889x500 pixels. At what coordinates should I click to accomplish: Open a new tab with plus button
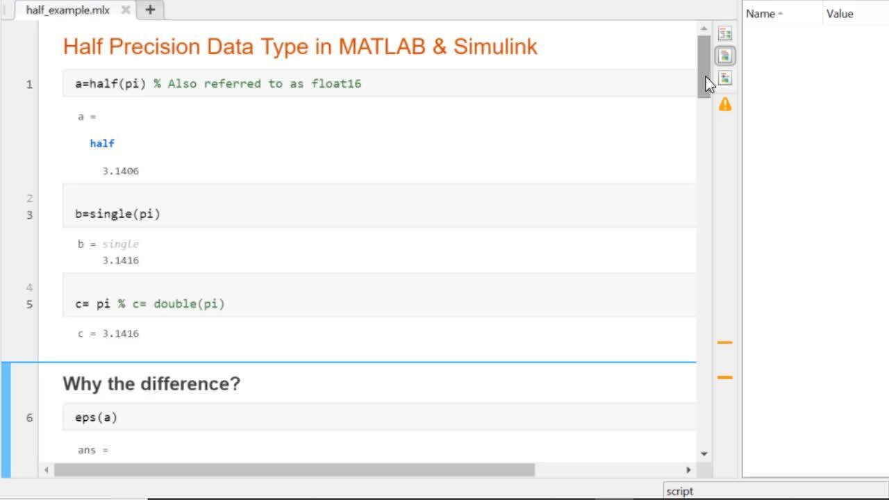(x=150, y=10)
